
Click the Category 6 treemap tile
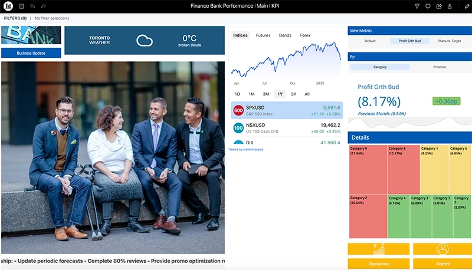(x=460, y=170)
